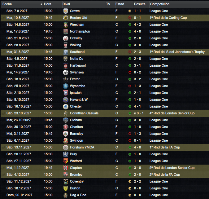This screenshot has width=209, height=199.
Task: Click the Coventry club crest
Action: pos(66,181)
